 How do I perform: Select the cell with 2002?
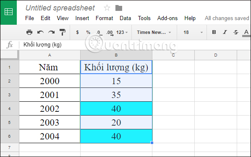pos(50,108)
